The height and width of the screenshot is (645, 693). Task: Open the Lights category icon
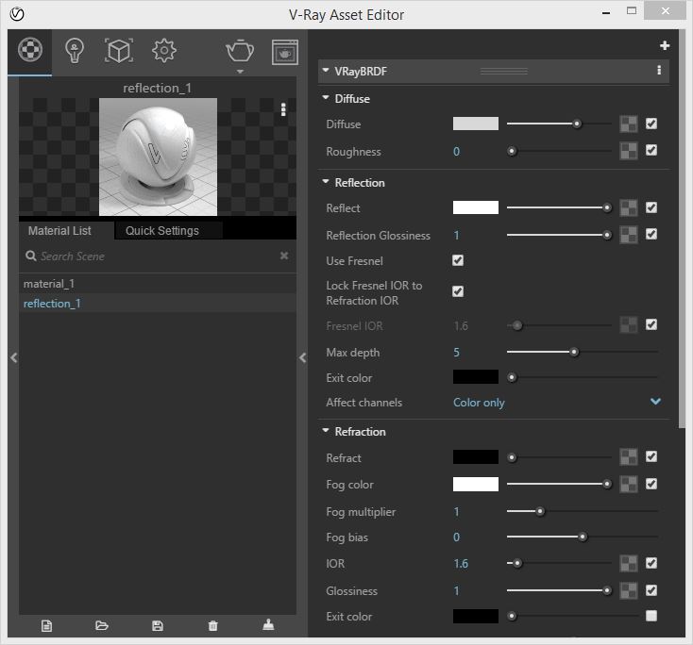(x=75, y=51)
